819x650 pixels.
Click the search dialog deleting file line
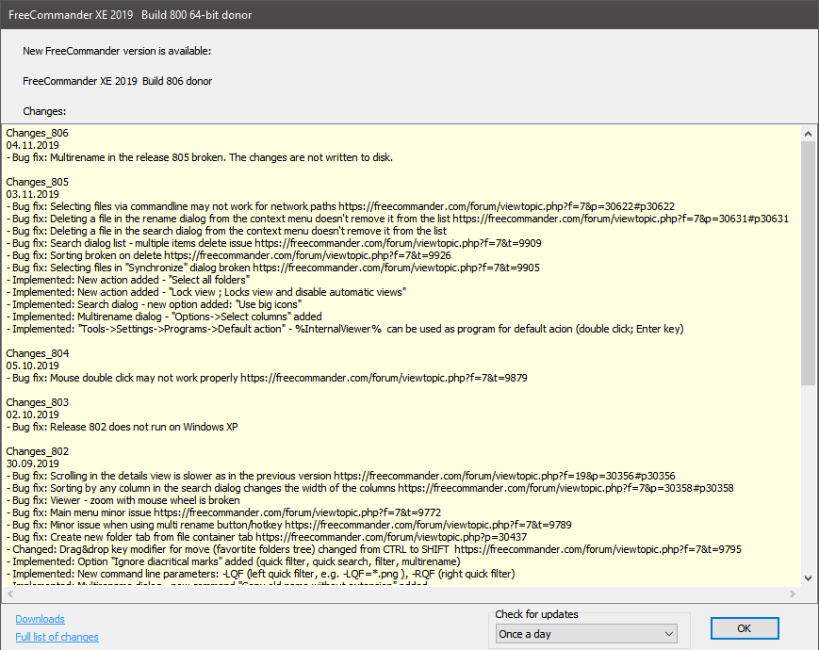[227, 232]
